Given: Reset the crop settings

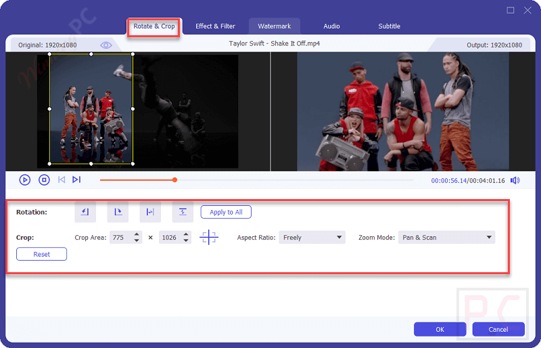Looking at the screenshot, I should pos(41,254).
